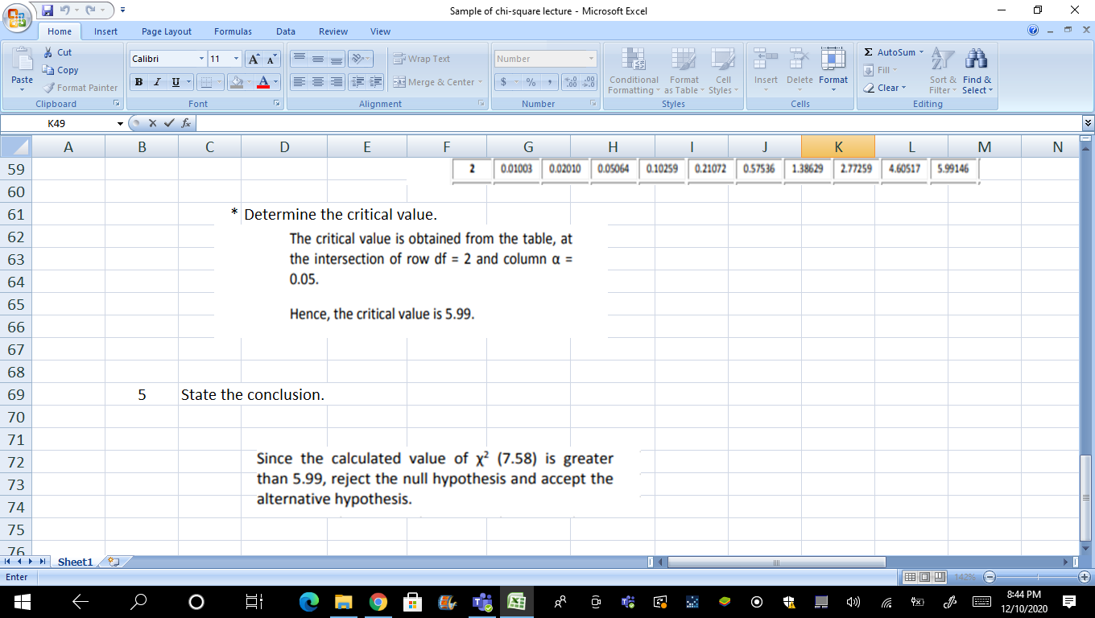Expand the AutoSum dropdown arrow
Viewport: 1095px width, 618px height.
(922, 52)
